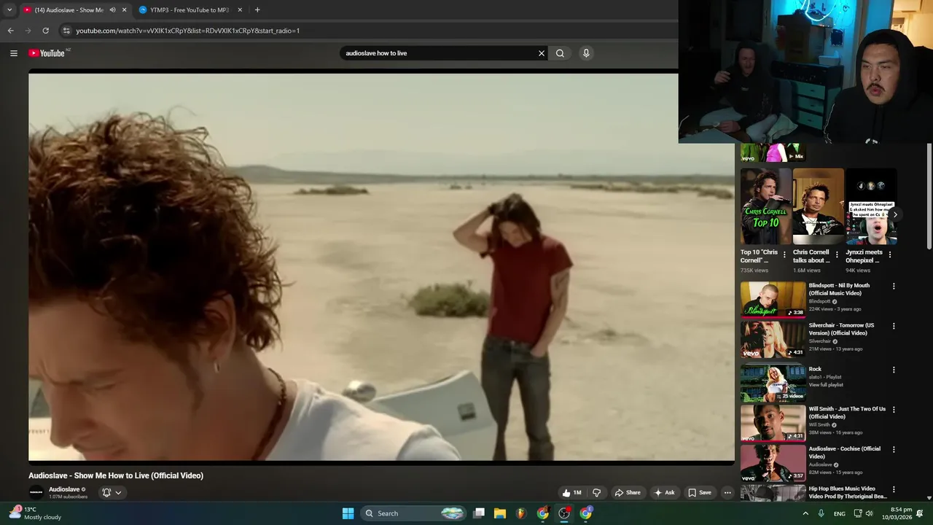This screenshot has width=933, height=525.
Task: Like the video with thumbs up
Action: click(x=572, y=493)
